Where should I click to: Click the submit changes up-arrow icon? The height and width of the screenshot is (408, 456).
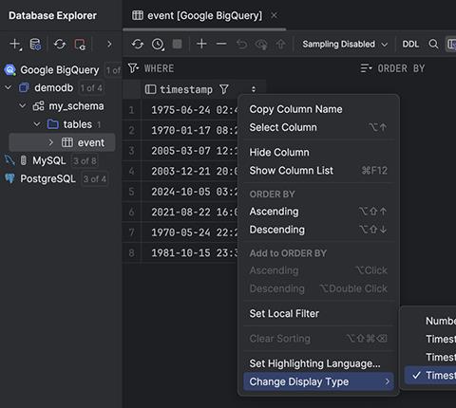click(x=280, y=45)
